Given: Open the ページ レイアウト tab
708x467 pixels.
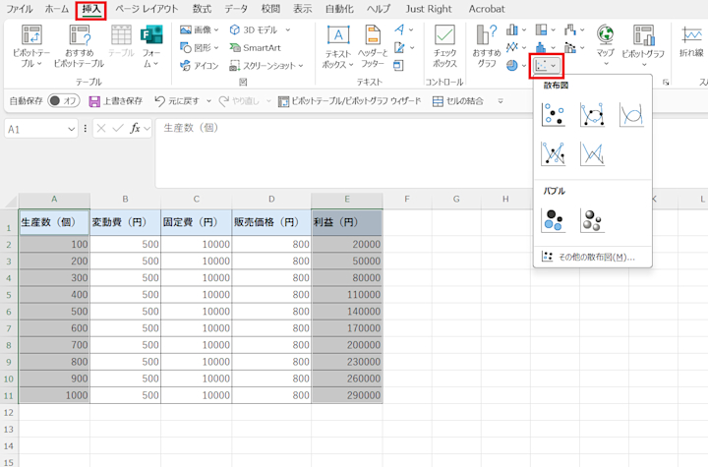Looking at the screenshot, I should click(147, 9).
